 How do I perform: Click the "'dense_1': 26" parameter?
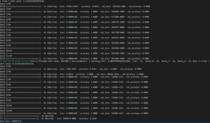point(168,61)
